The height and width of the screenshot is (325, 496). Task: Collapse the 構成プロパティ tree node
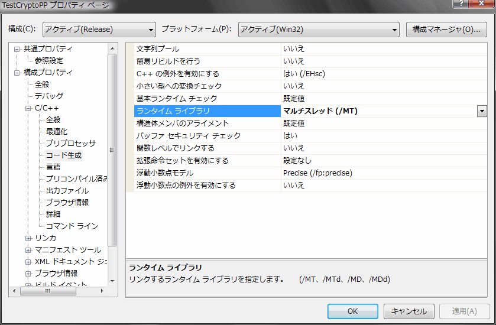click(x=17, y=73)
